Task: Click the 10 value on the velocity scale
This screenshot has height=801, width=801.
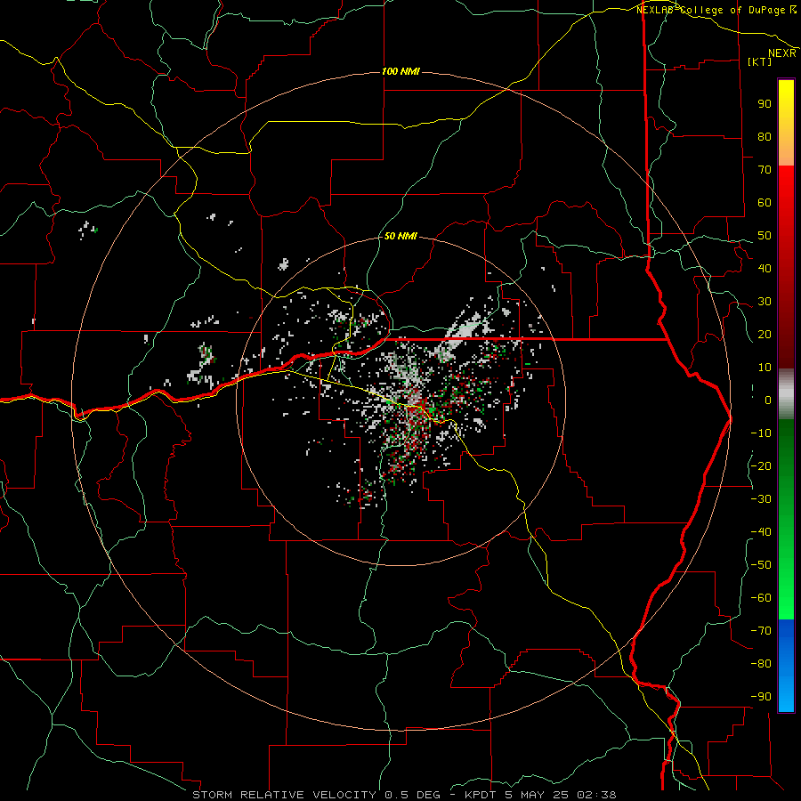Action: (x=765, y=368)
